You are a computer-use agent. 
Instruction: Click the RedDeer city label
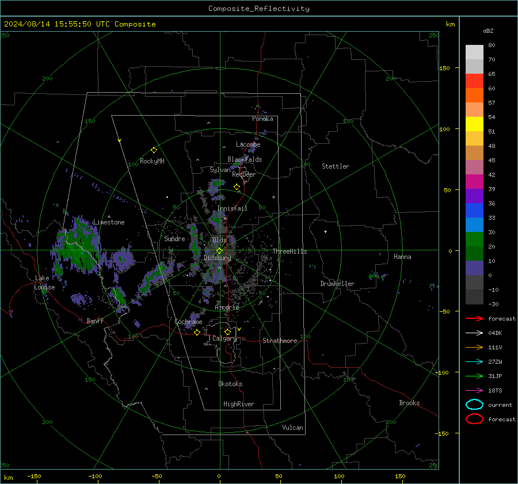tap(244, 174)
